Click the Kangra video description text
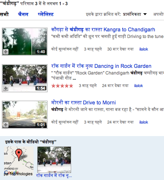The image size is (164, 180). pos(108,37)
